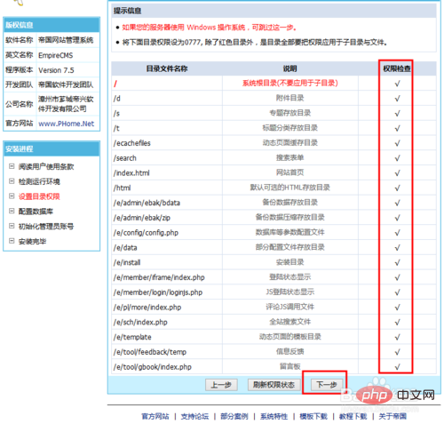Screen dimensions: 444x424
Task: Click the /t directory name
Action: (116, 128)
